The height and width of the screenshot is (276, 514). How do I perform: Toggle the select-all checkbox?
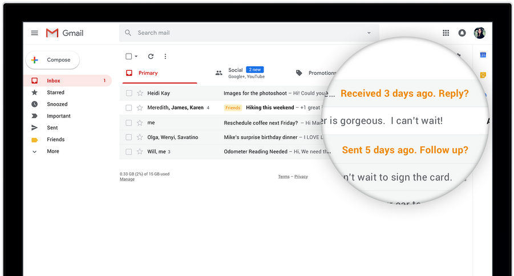pos(129,56)
